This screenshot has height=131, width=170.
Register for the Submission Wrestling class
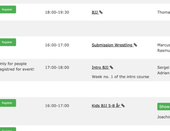8,42
